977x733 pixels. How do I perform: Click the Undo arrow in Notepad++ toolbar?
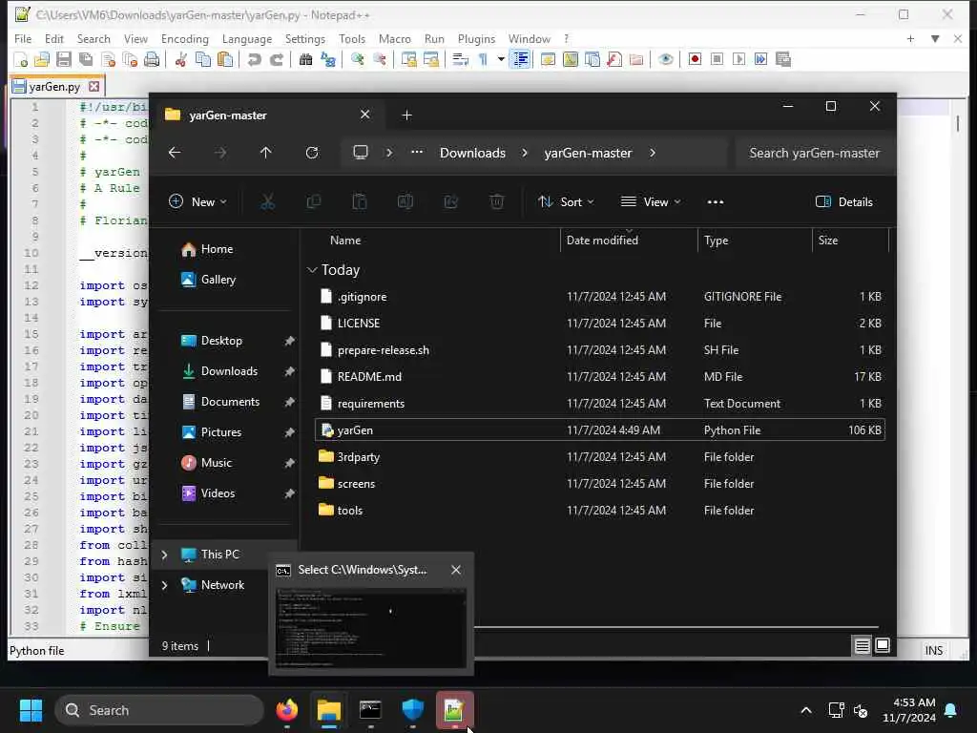[x=254, y=60]
